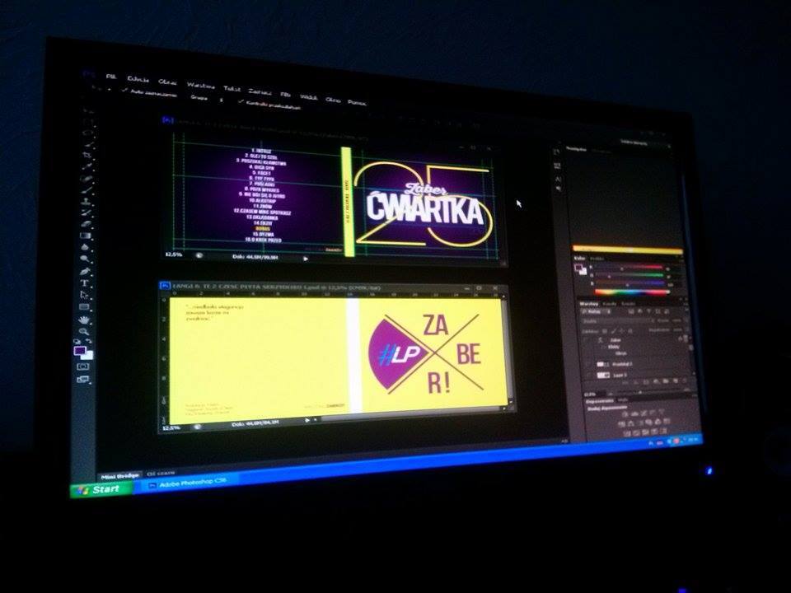Select the Gradient tool
The height and width of the screenshot is (593, 791).
pyautogui.click(x=87, y=235)
